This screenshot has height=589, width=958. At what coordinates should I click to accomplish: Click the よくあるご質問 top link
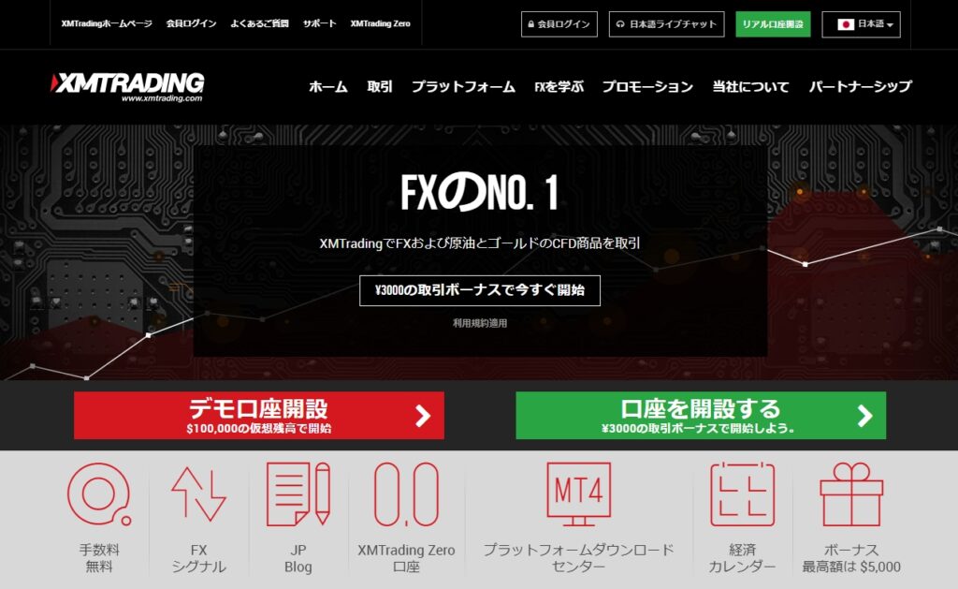tap(259, 23)
